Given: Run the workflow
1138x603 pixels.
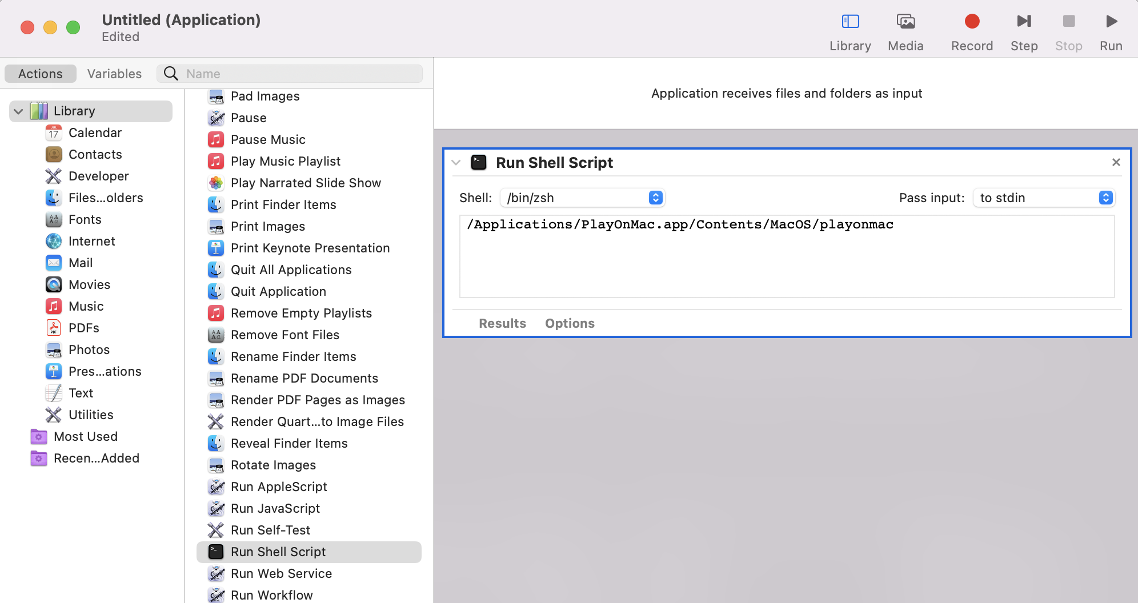Looking at the screenshot, I should [x=1111, y=22].
